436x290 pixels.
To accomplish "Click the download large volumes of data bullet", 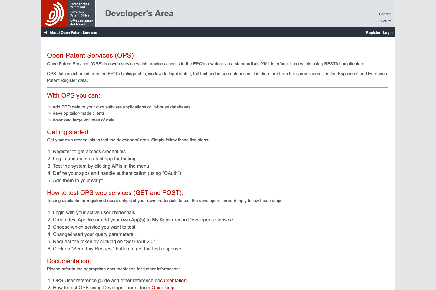I will coord(84,120).
